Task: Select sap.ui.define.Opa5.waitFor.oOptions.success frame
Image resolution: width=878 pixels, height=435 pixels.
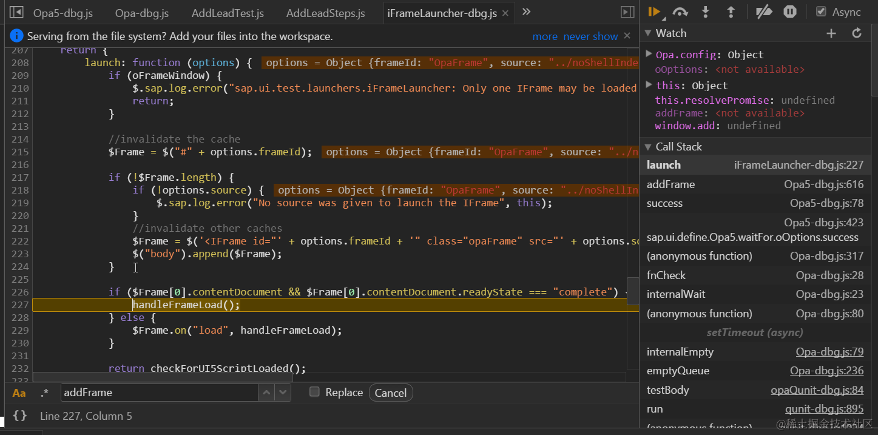Action: [x=755, y=230]
